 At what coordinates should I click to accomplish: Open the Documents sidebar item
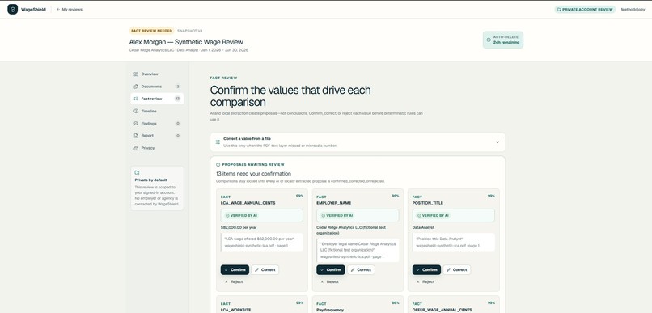click(x=157, y=87)
